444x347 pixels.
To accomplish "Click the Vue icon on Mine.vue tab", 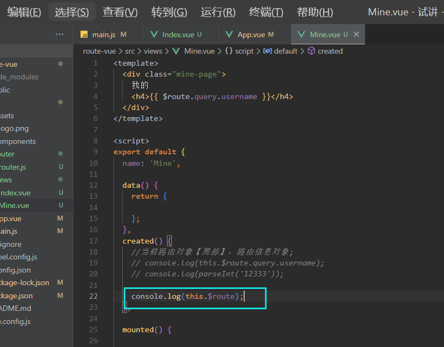I will (301, 34).
